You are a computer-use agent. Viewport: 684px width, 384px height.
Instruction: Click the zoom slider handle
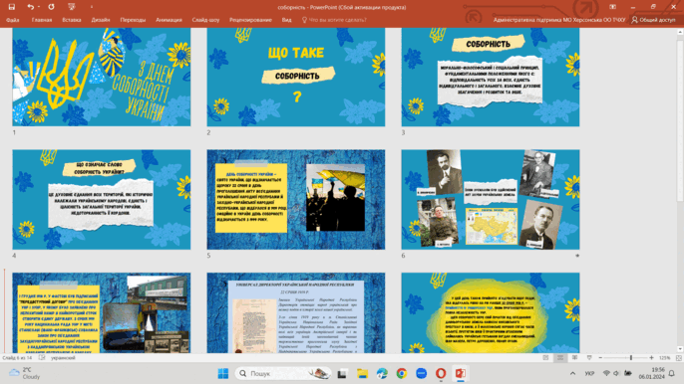631,358
